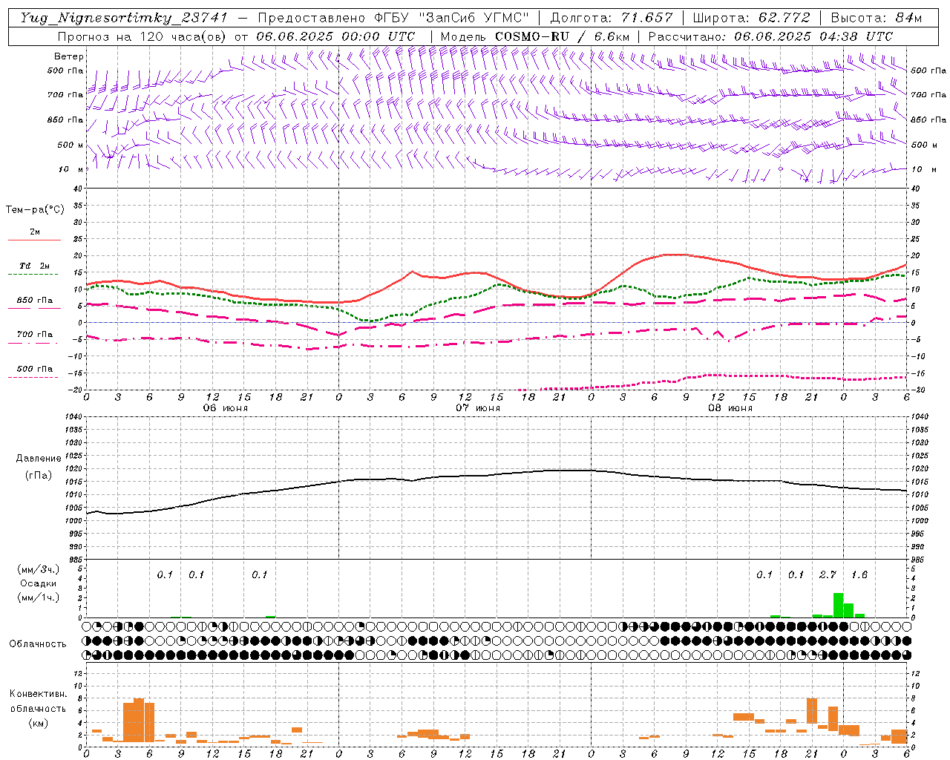Viewport: 950px width, 760px height.
Task: Click the station name Yug_Nignesortimky_23741
Action: click(x=123, y=18)
